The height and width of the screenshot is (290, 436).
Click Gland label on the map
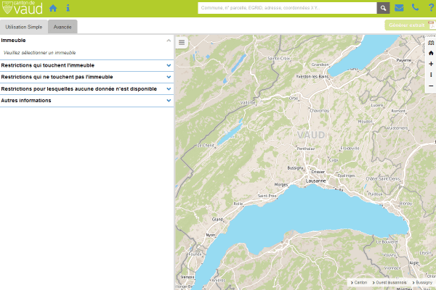click(217, 219)
